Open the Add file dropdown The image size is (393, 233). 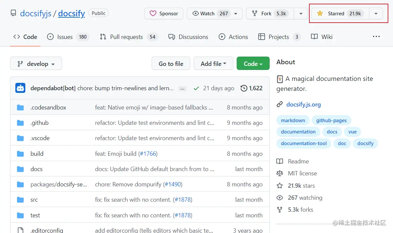click(x=213, y=64)
